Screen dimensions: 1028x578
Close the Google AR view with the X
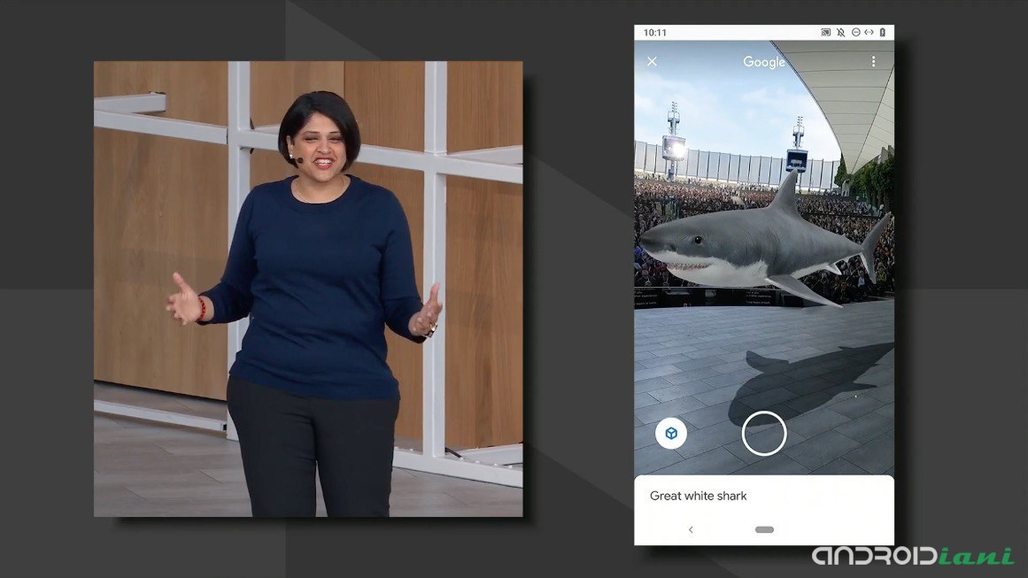click(x=652, y=61)
